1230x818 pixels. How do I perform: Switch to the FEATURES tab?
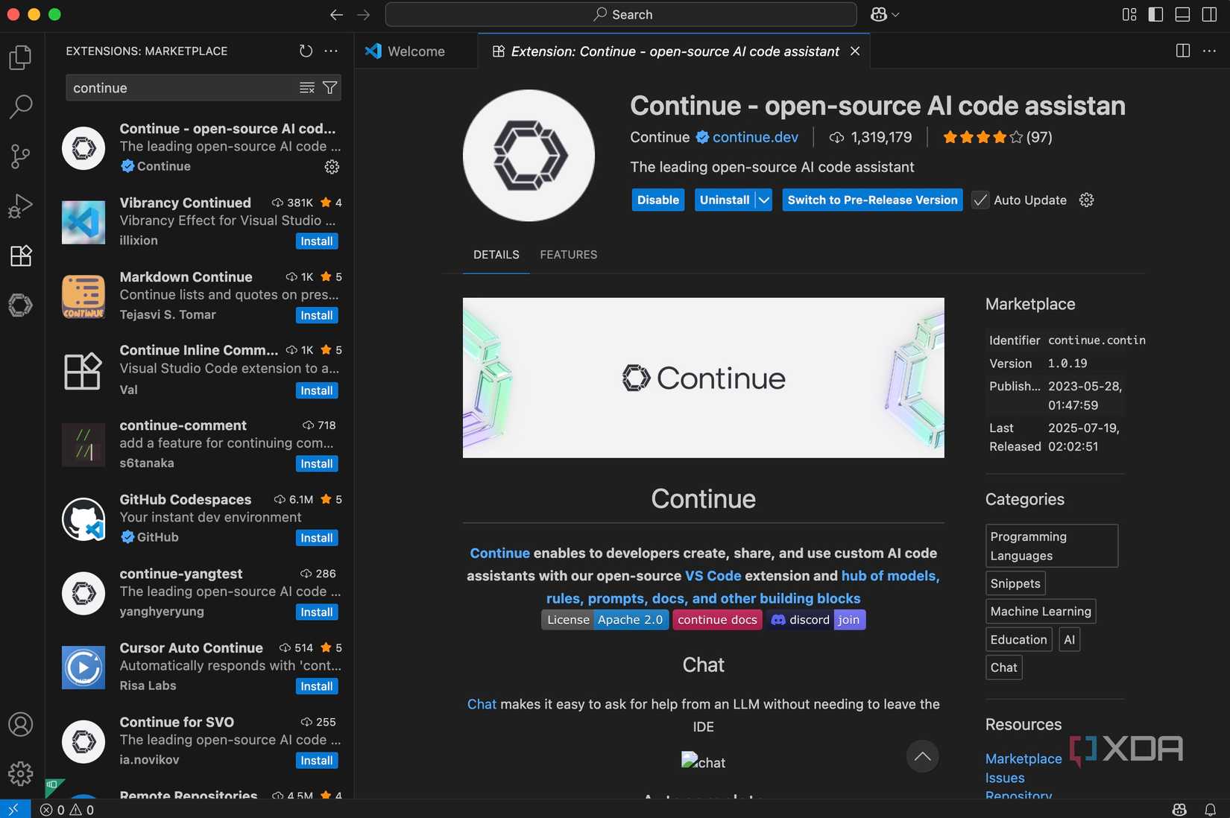568,255
